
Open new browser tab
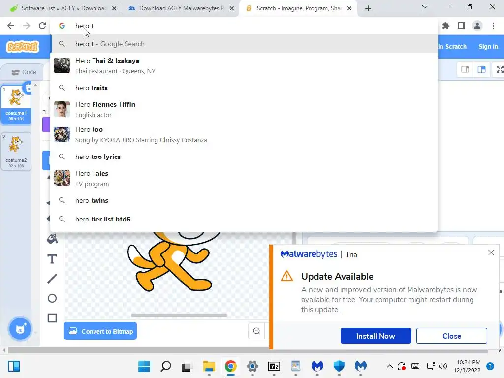click(368, 8)
